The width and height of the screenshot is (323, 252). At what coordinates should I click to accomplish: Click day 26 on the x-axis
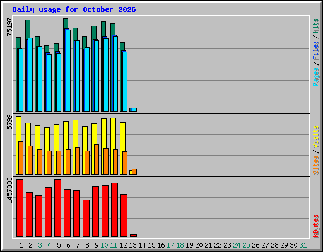255,245
